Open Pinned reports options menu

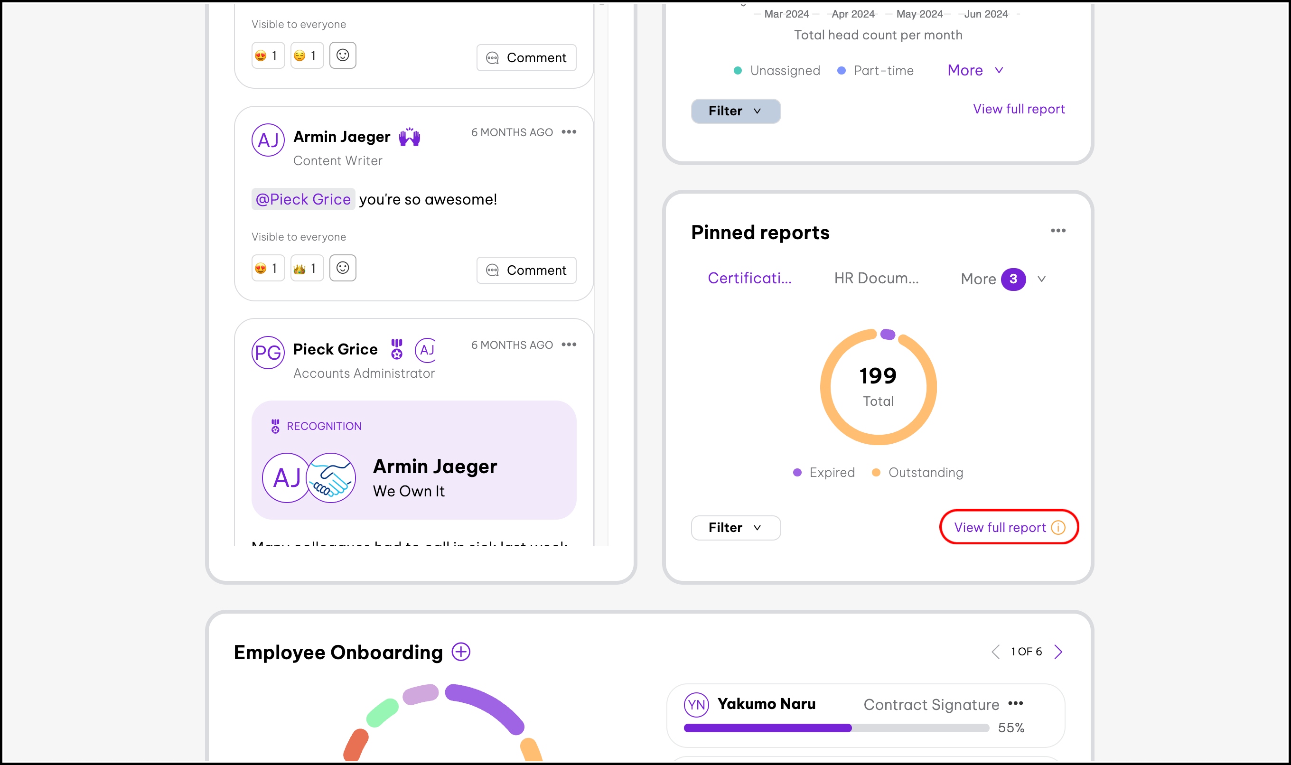(x=1058, y=231)
